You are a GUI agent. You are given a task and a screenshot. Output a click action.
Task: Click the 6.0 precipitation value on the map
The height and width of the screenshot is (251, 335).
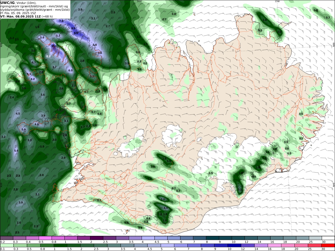[x=70, y=71]
